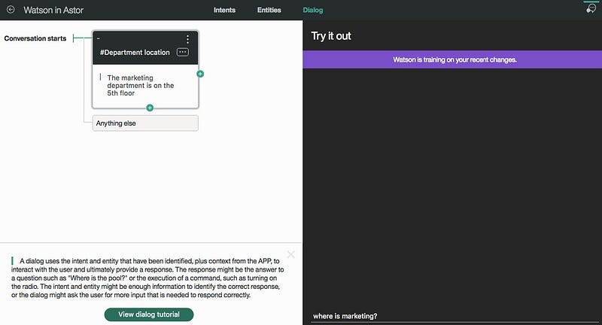The image size is (602, 325).
Task: Open the Department location node options menu
Action: pos(187,39)
